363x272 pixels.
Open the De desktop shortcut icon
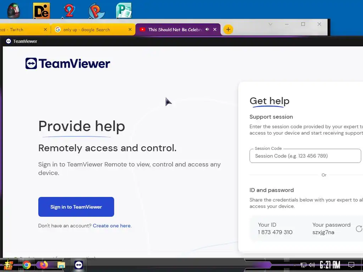[x=41, y=11]
